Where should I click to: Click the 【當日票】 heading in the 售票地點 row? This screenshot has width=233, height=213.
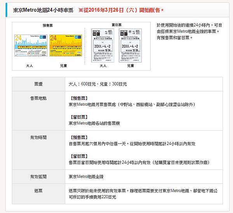(79, 117)
